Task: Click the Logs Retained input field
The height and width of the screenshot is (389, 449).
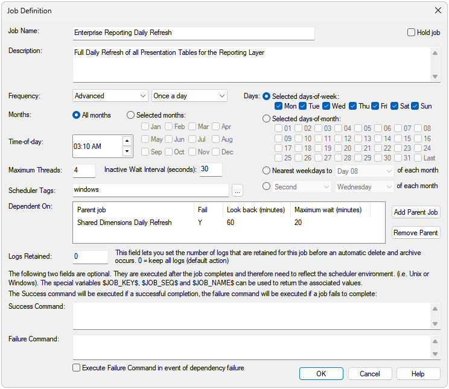Action: click(x=91, y=257)
